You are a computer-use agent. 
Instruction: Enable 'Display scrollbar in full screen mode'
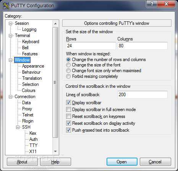68,110
